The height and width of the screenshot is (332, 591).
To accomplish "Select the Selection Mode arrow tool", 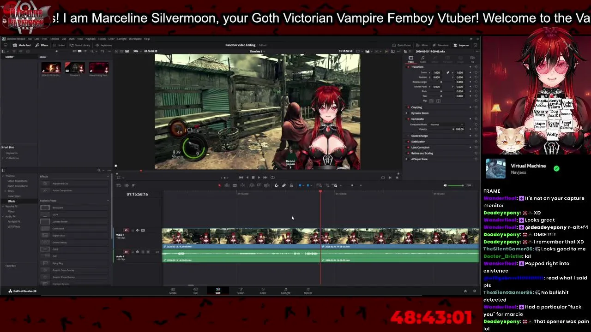I will (219, 185).
